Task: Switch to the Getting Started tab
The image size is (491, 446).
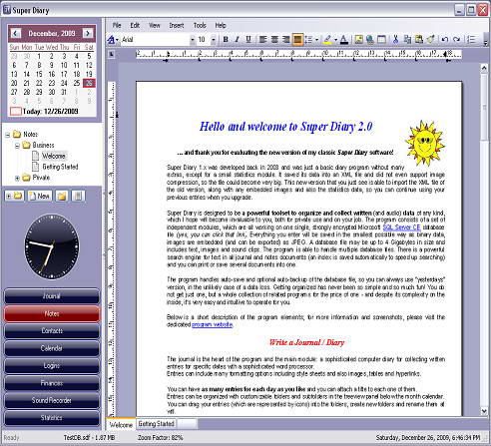Action: coord(156,424)
